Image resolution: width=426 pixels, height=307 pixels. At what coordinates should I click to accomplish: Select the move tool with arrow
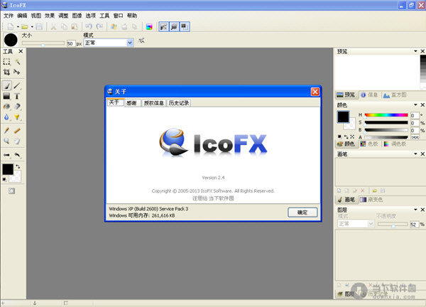tap(17, 72)
